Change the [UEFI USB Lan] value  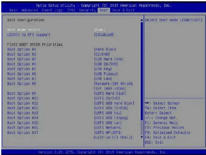[108, 123]
